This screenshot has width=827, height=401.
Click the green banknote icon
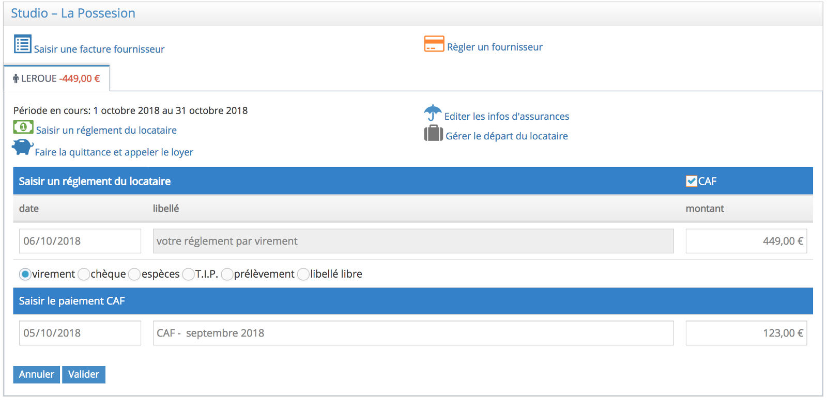[23, 127]
